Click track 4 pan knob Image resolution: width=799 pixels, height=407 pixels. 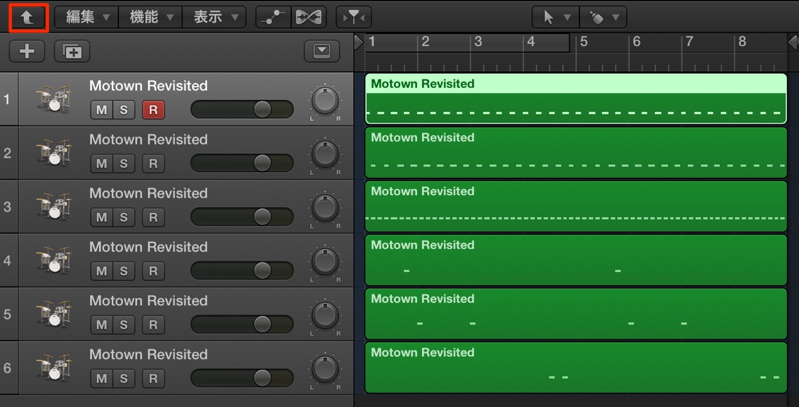tap(325, 262)
